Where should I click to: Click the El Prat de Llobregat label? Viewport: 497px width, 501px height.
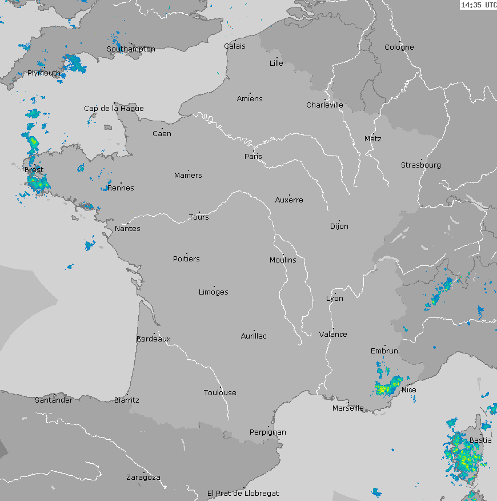click(243, 493)
